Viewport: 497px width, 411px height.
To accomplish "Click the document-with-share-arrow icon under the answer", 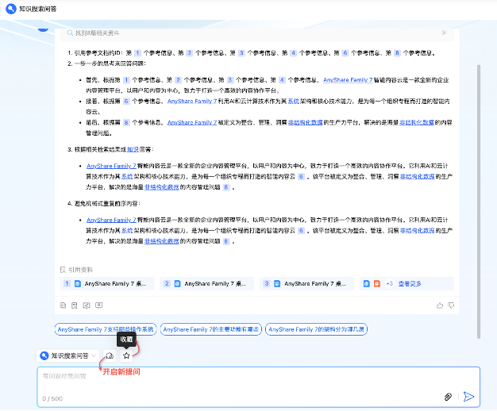I will [x=75, y=305].
